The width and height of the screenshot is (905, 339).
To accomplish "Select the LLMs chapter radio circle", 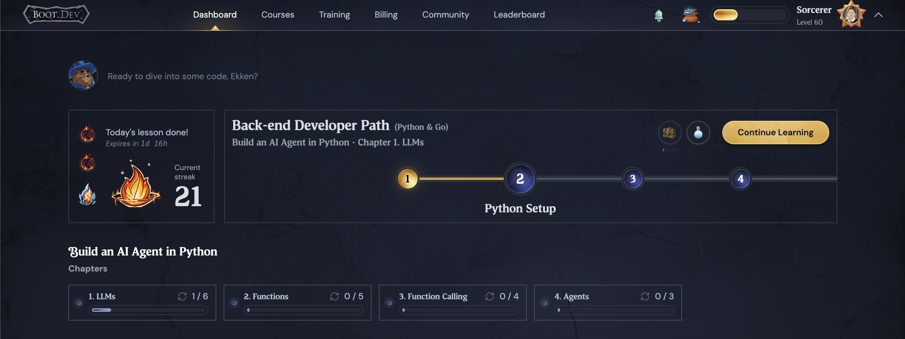I will click(79, 302).
